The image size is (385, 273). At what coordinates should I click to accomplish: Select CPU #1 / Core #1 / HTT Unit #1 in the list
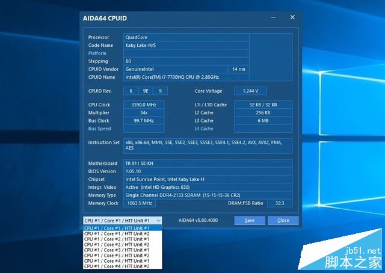point(123,228)
